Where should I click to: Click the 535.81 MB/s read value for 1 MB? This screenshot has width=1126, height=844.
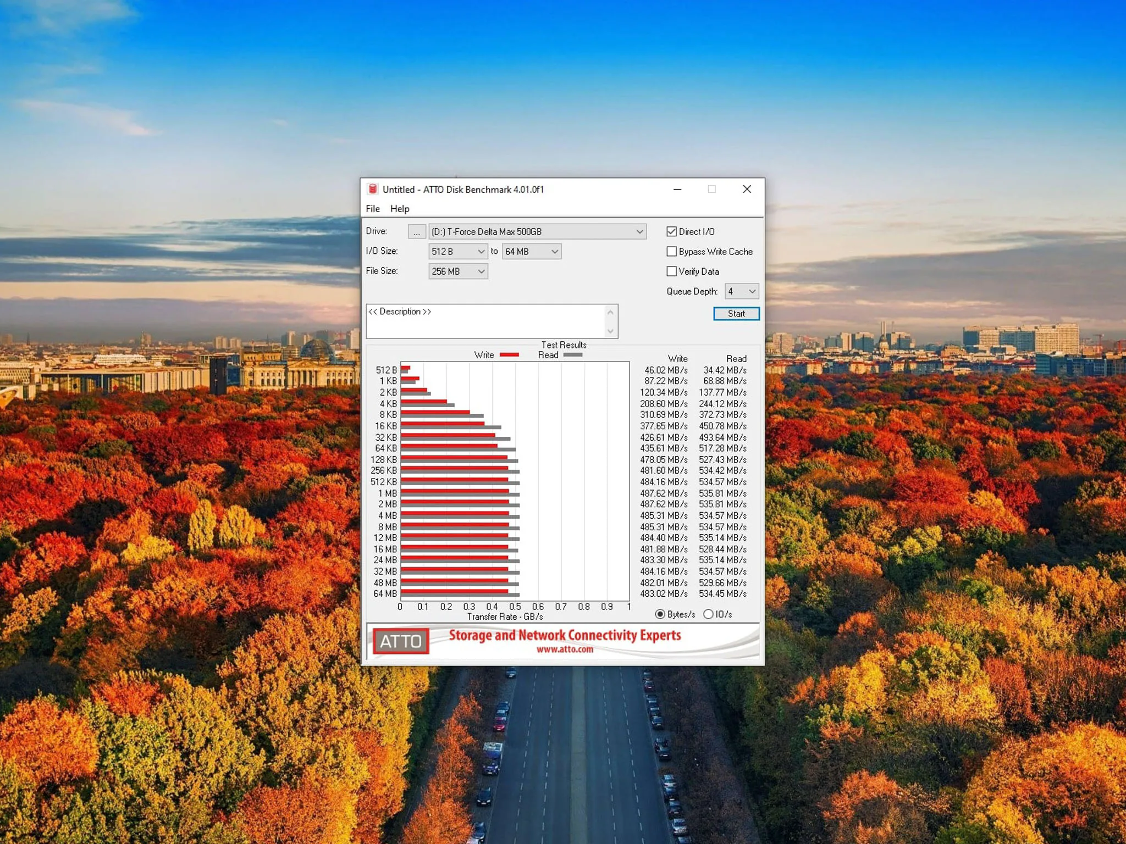[722, 493]
